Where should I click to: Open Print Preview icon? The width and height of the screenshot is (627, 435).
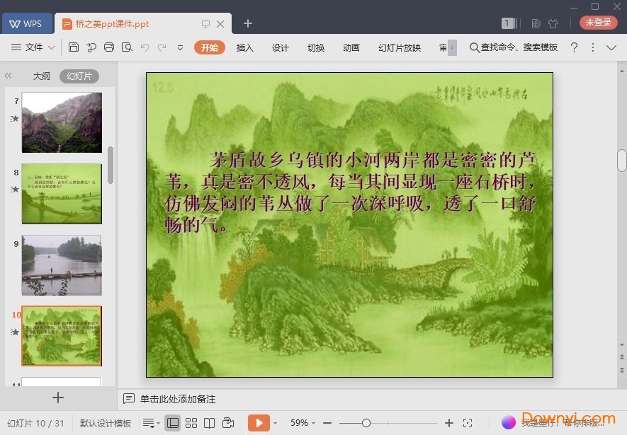127,47
